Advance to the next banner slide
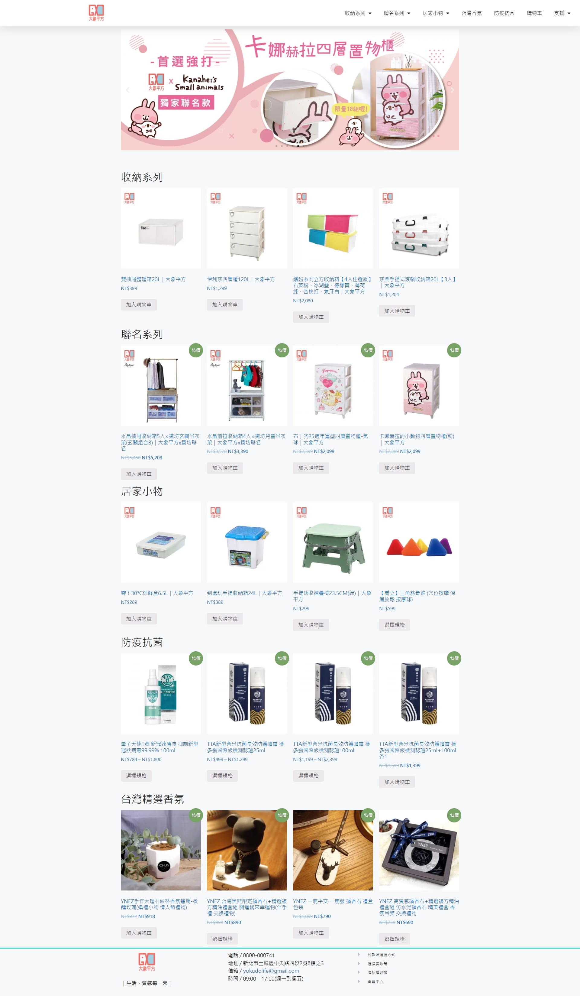Viewport: 580px width, 996px height. click(x=452, y=90)
